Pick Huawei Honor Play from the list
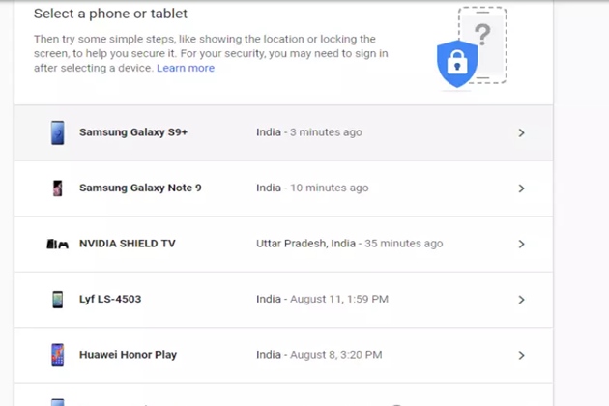The image size is (609, 406). click(x=128, y=355)
